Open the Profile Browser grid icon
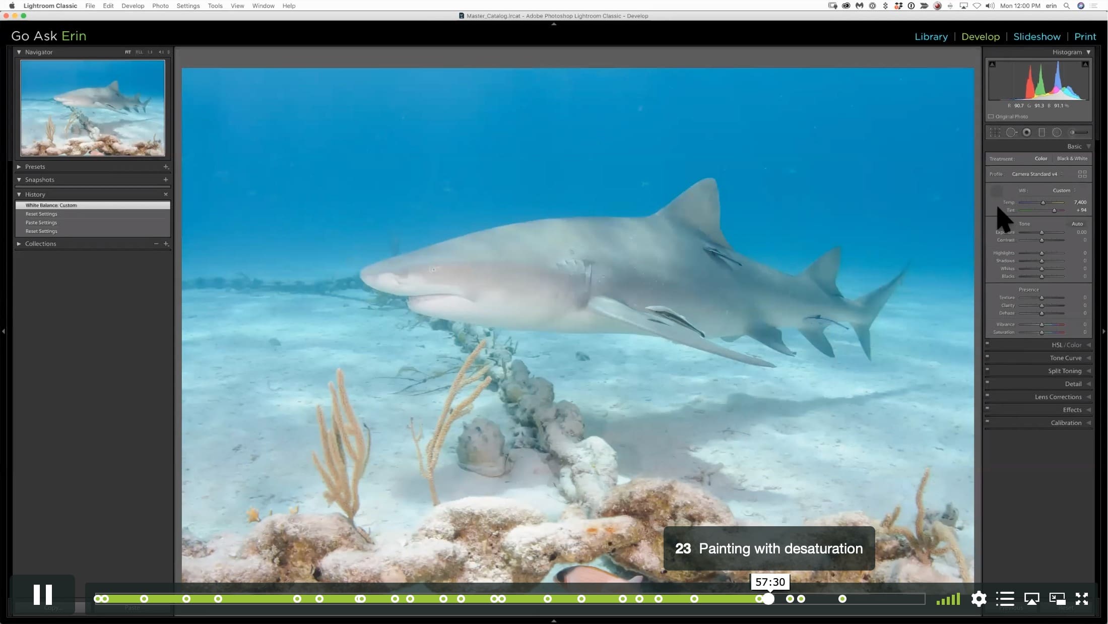 tap(1082, 174)
